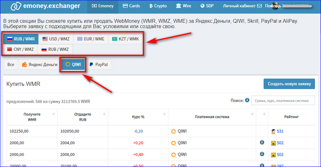
Task: Go to Личный кабинет
Action: click(239, 6)
